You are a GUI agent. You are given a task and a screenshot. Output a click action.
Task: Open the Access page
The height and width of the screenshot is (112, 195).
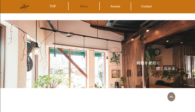[115, 6]
